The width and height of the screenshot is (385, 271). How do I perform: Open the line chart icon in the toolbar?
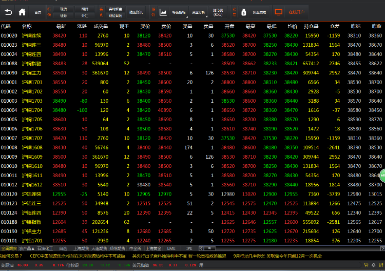163,12
